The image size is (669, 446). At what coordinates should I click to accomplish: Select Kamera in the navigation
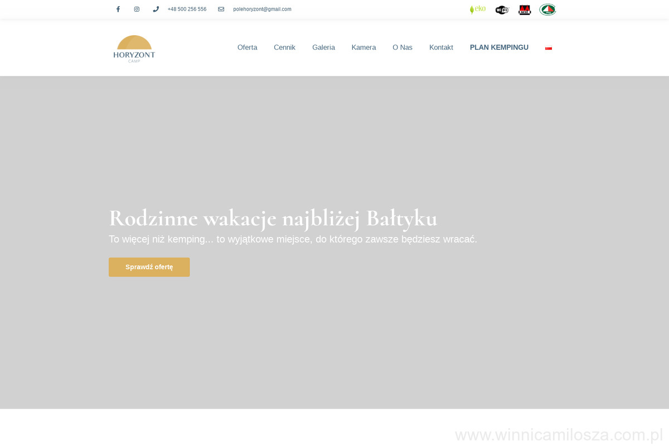[363, 47]
